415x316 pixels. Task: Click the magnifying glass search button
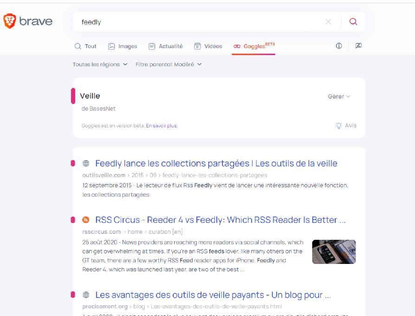(353, 22)
